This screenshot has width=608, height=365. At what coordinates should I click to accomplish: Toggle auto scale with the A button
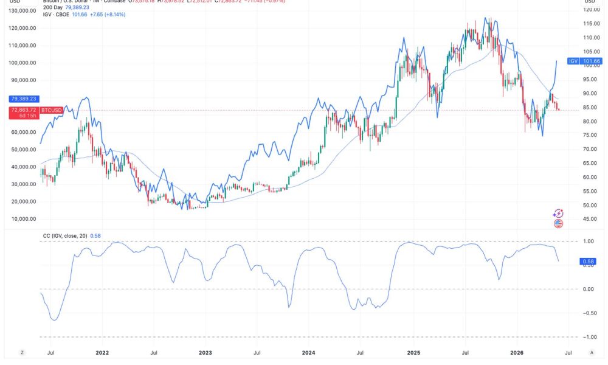pyautogui.click(x=592, y=353)
